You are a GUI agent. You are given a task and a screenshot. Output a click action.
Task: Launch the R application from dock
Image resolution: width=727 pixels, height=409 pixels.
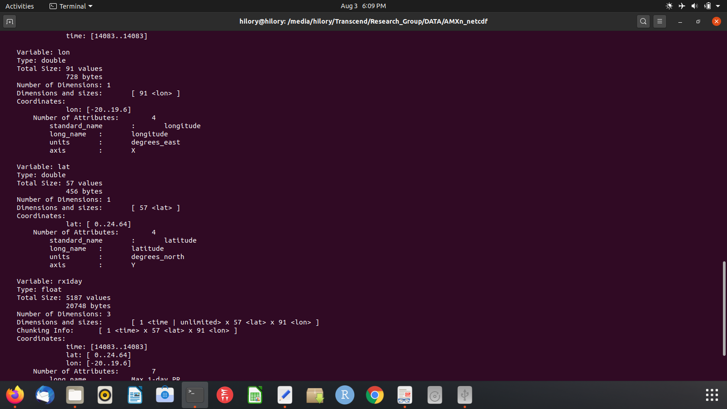pos(345,395)
